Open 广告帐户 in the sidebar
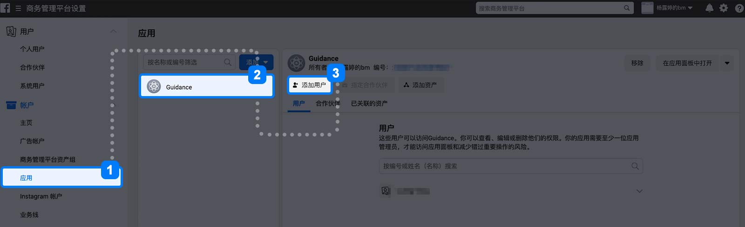 (x=32, y=141)
